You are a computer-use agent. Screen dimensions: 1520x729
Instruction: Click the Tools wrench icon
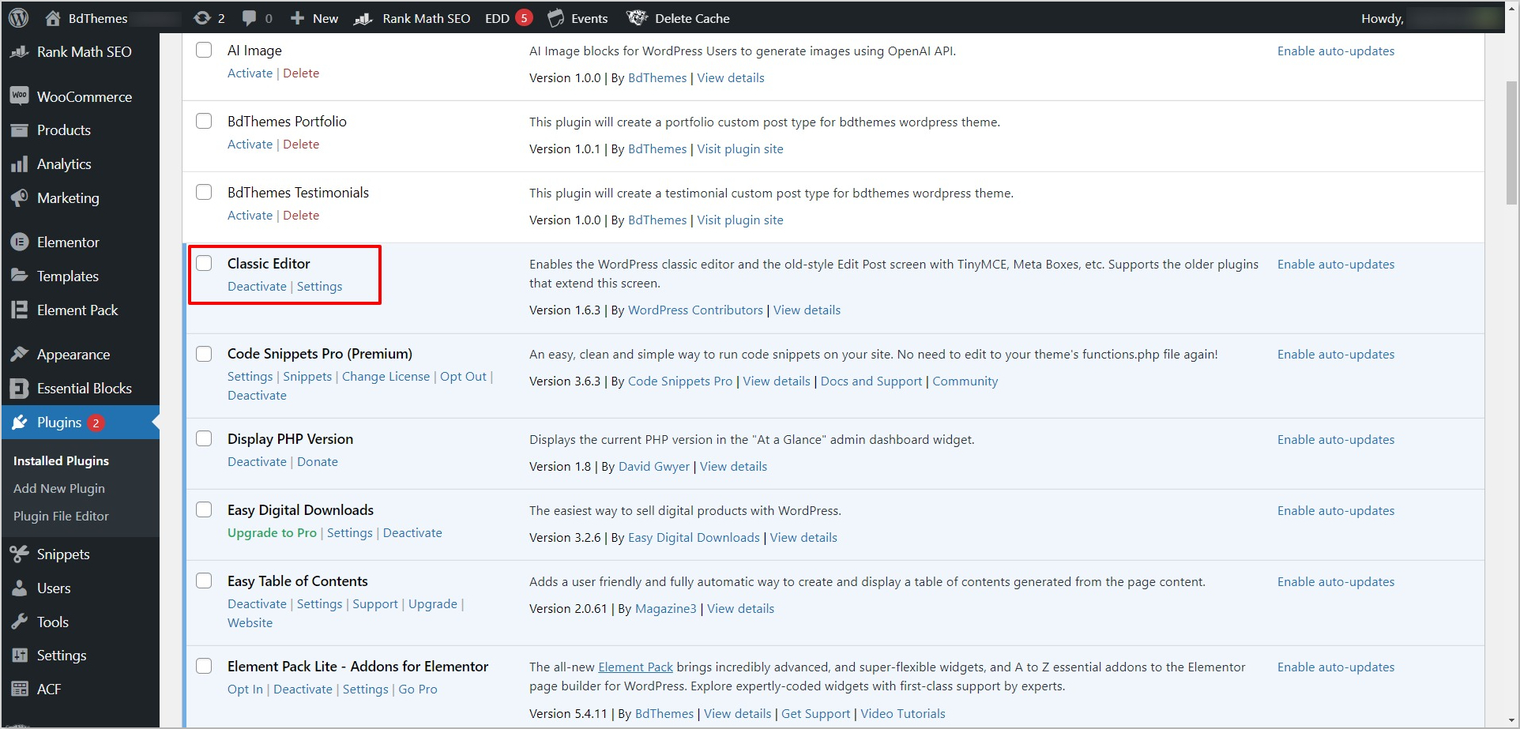[x=20, y=622]
